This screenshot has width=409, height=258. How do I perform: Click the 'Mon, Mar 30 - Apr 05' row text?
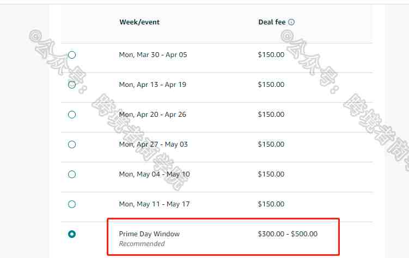click(x=153, y=55)
